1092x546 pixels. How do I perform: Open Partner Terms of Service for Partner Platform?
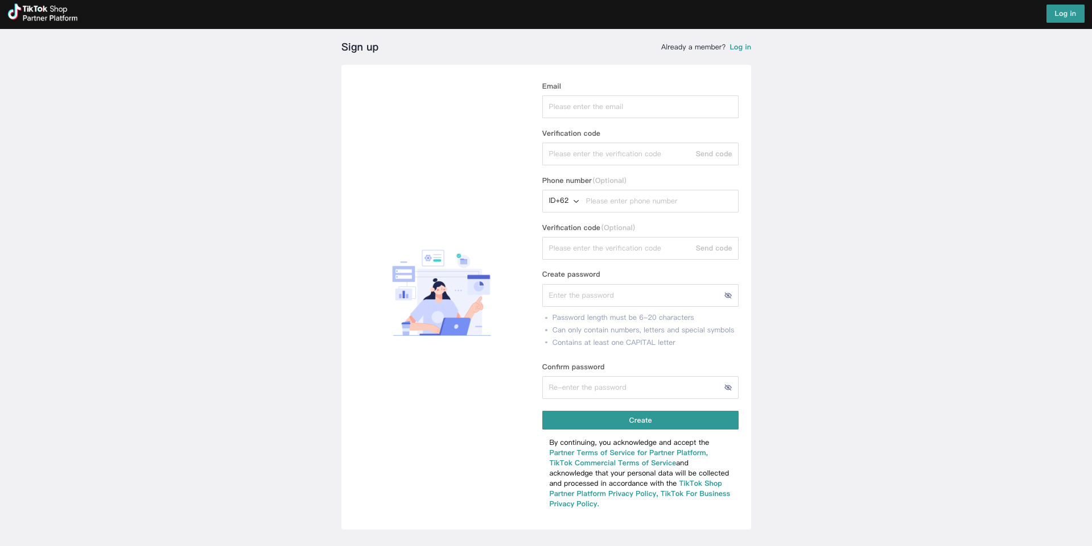[x=628, y=453]
